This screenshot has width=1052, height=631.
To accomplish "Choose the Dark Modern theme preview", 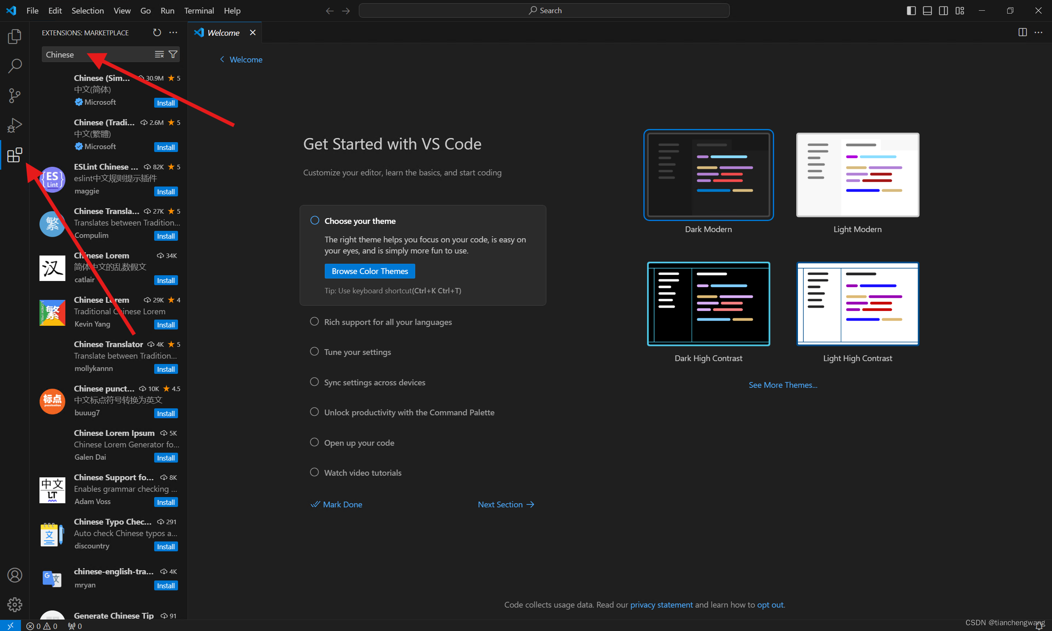I will coord(708,175).
